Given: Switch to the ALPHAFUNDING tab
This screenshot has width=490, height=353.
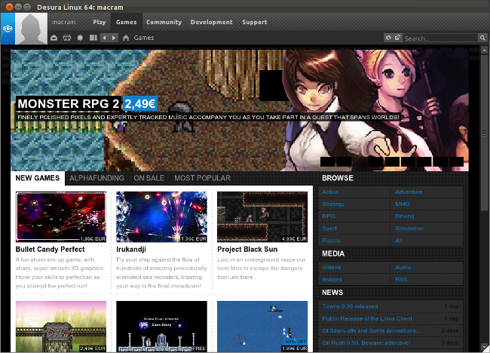Looking at the screenshot, I should coord(96,178).
